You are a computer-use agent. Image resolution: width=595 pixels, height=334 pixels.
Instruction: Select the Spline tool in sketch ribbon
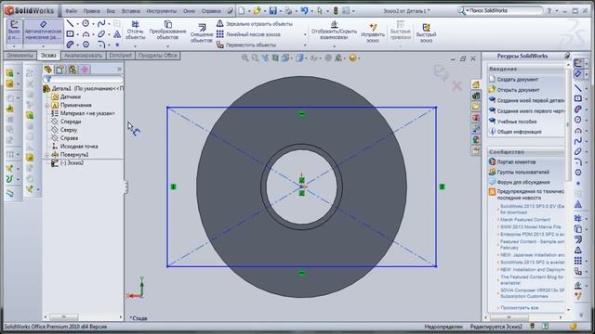pyautogui.click(x=101, y=24)
